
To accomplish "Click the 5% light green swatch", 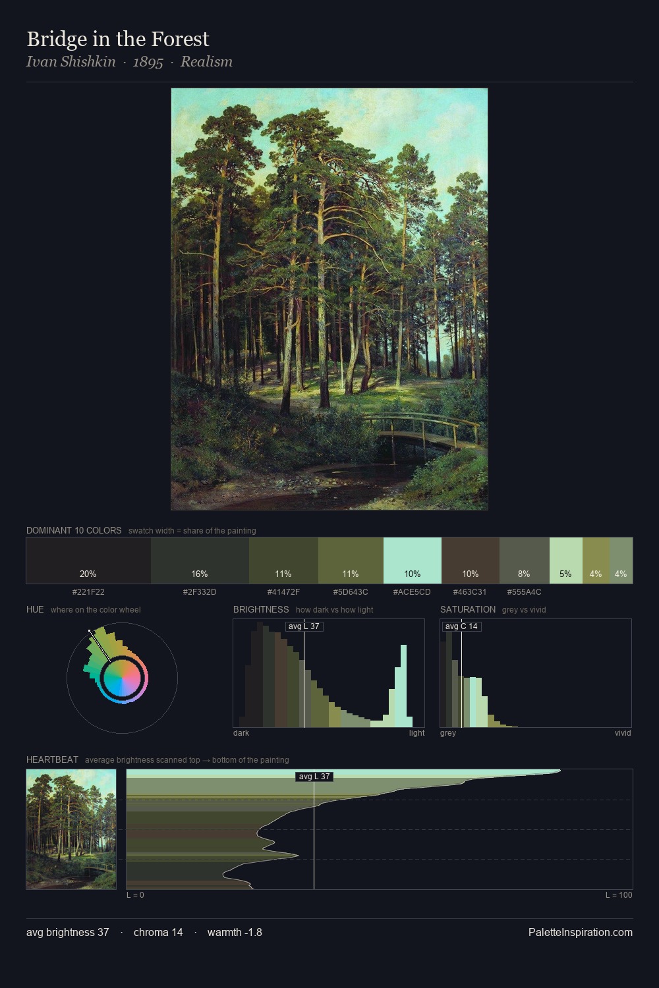I will (x=566, y=561).
